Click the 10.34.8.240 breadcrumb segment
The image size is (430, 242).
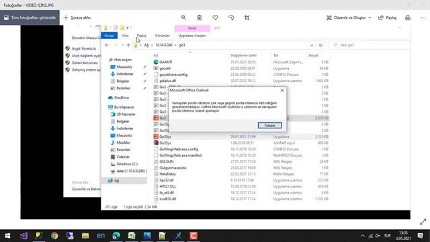pyautogui.click(x=164, y=45)
